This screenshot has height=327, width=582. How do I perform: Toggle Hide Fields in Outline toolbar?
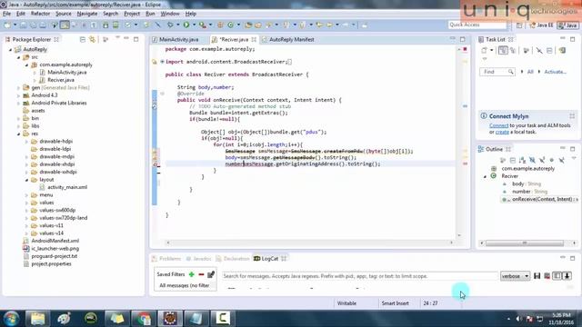(532, 160)
